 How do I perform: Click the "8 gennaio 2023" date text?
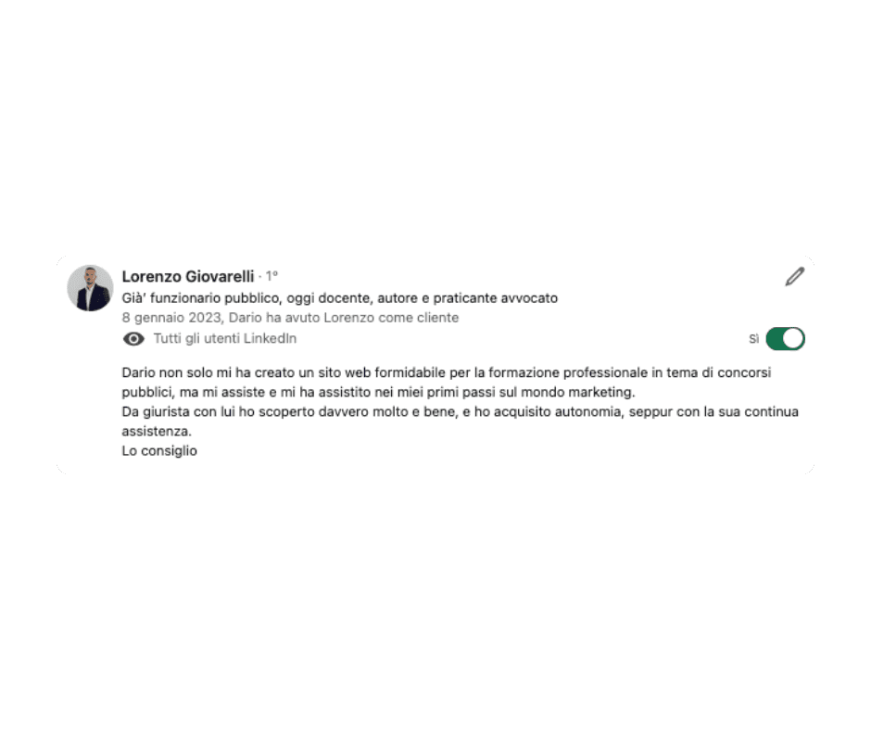click(171, 318)
